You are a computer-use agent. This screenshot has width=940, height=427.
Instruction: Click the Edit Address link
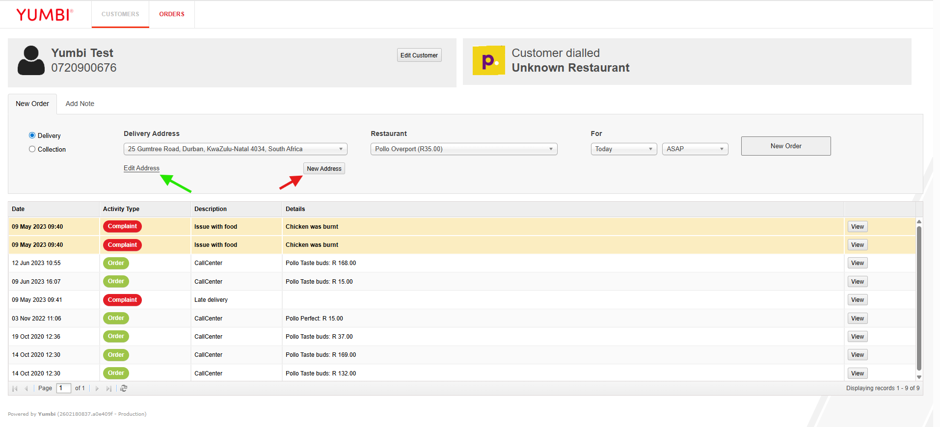[141, 168]
